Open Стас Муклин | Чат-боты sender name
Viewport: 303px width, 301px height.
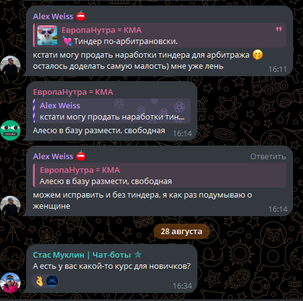(82, 255)
